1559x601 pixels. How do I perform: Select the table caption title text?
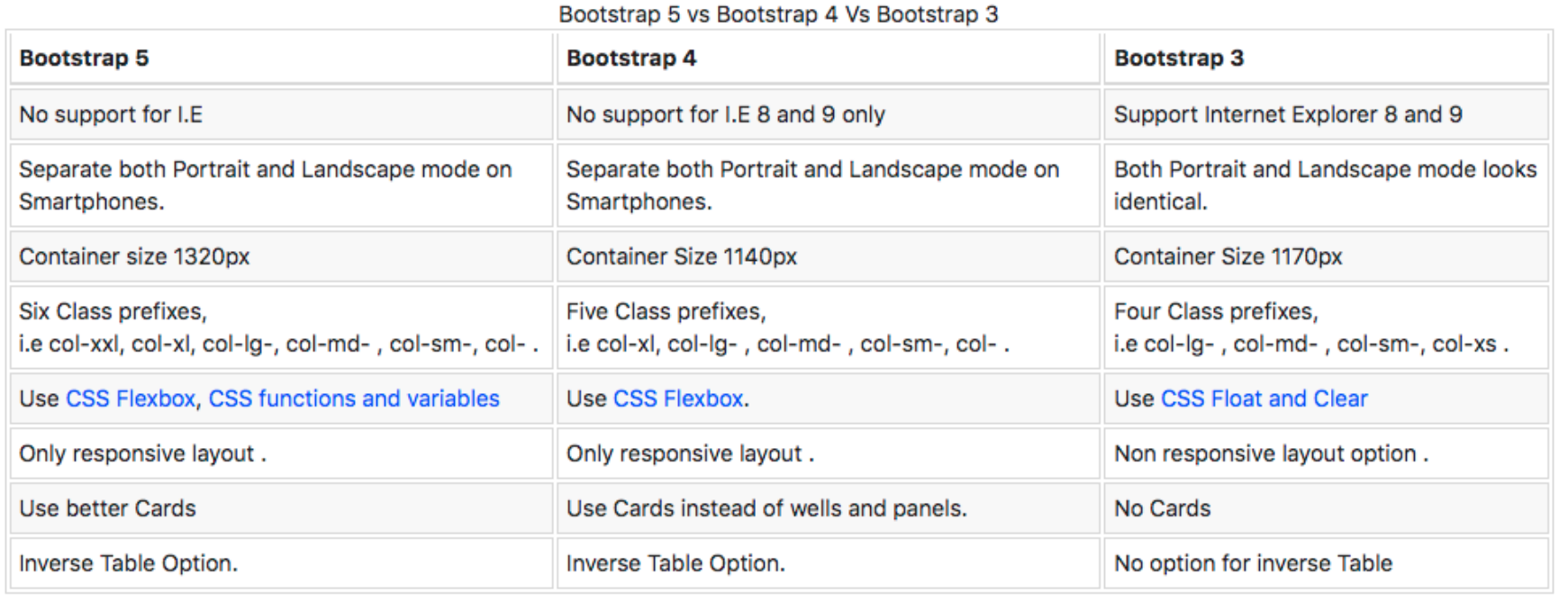coord(778,14)
